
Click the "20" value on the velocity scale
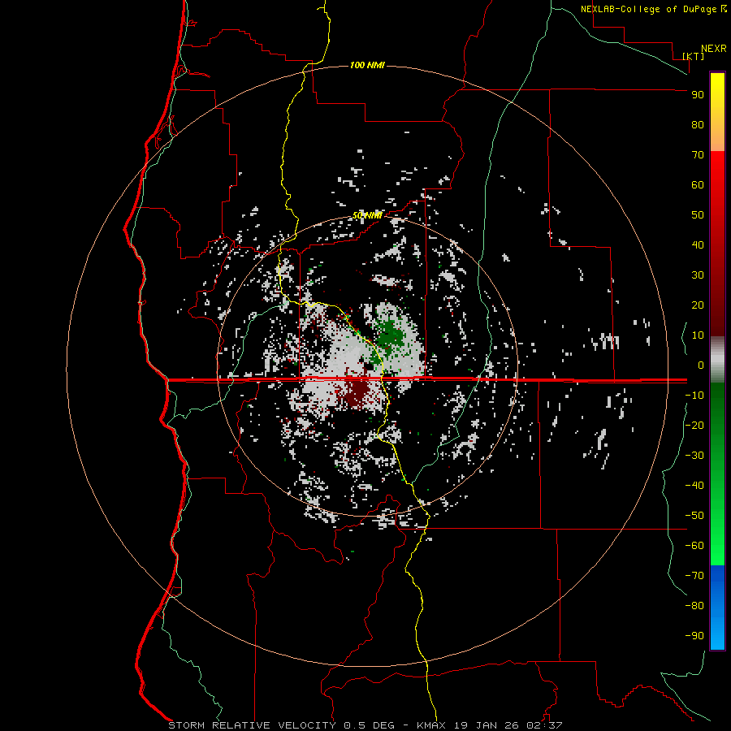point(698,305)
